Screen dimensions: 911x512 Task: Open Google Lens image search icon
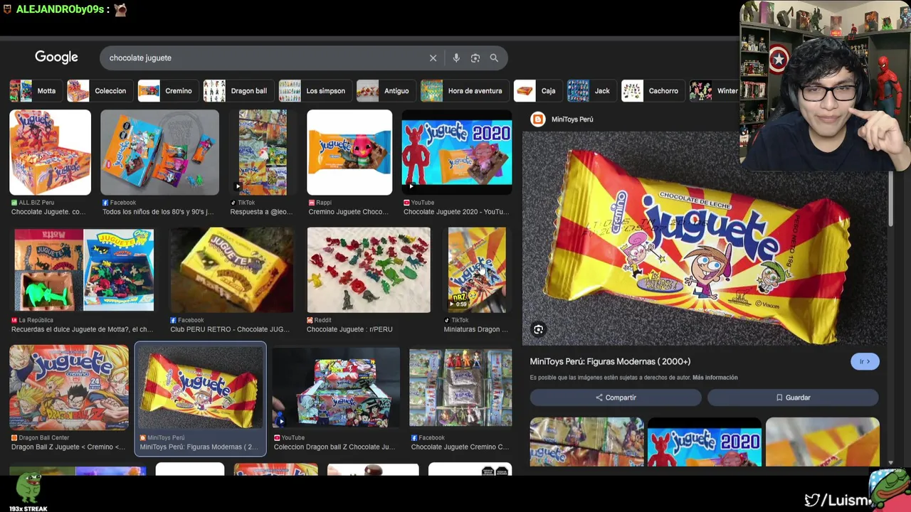(475, 58)
